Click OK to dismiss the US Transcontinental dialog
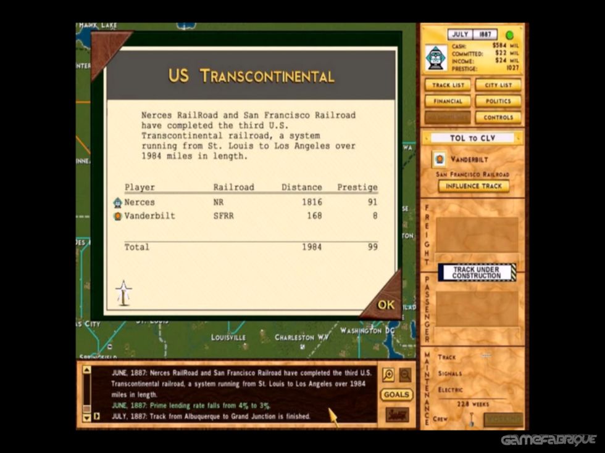 [x=385, y=305]
